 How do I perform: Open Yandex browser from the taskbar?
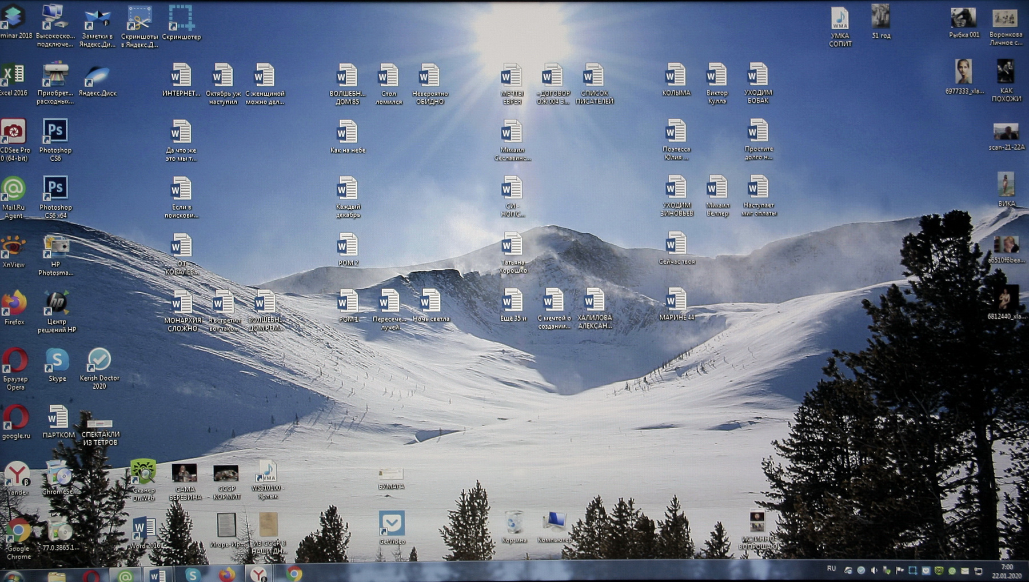coord(258,574)
